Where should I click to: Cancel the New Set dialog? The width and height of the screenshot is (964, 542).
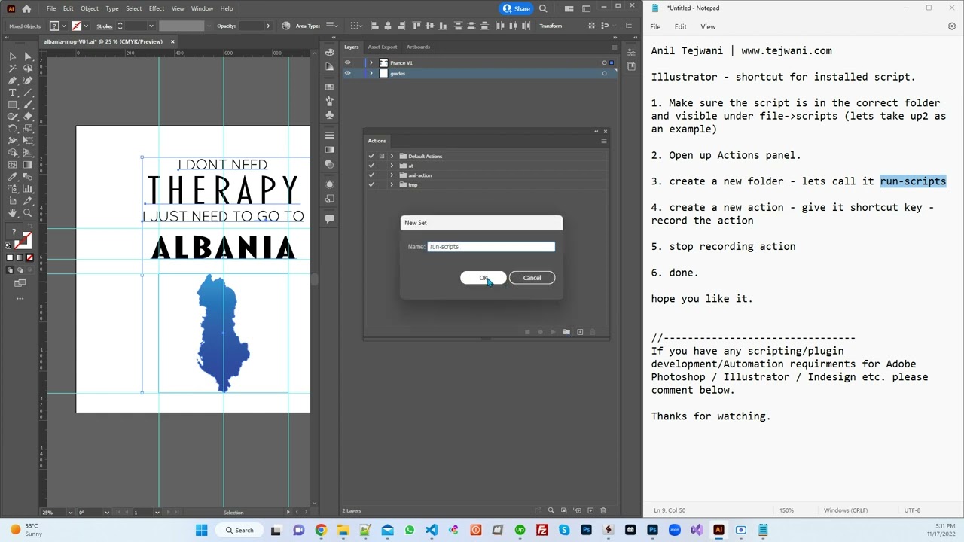(532, 278)
